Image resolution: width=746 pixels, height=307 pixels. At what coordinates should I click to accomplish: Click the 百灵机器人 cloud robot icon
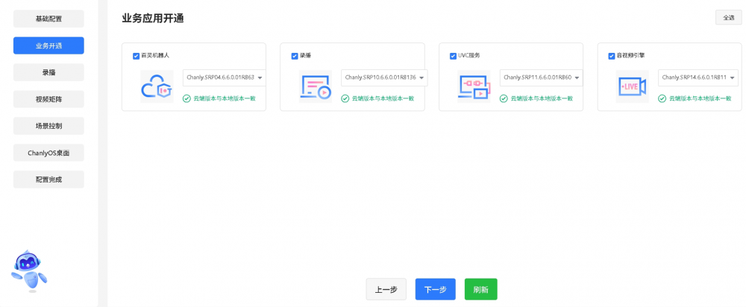pos(157,87)
